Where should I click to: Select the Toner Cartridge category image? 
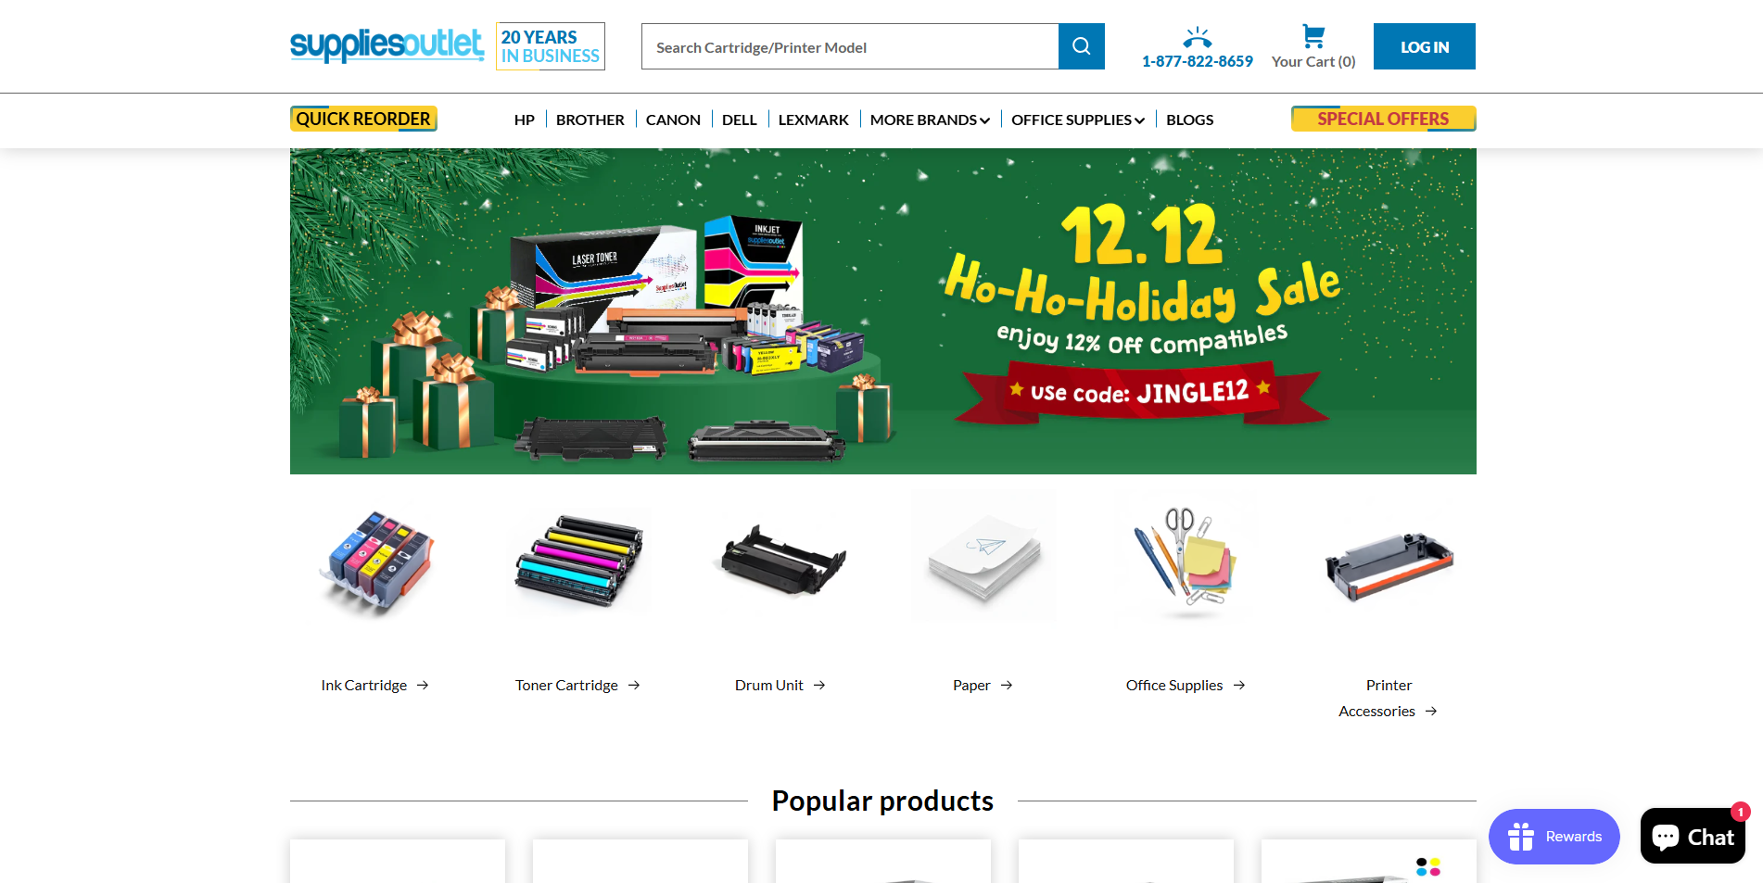click(x=578, y=561)
